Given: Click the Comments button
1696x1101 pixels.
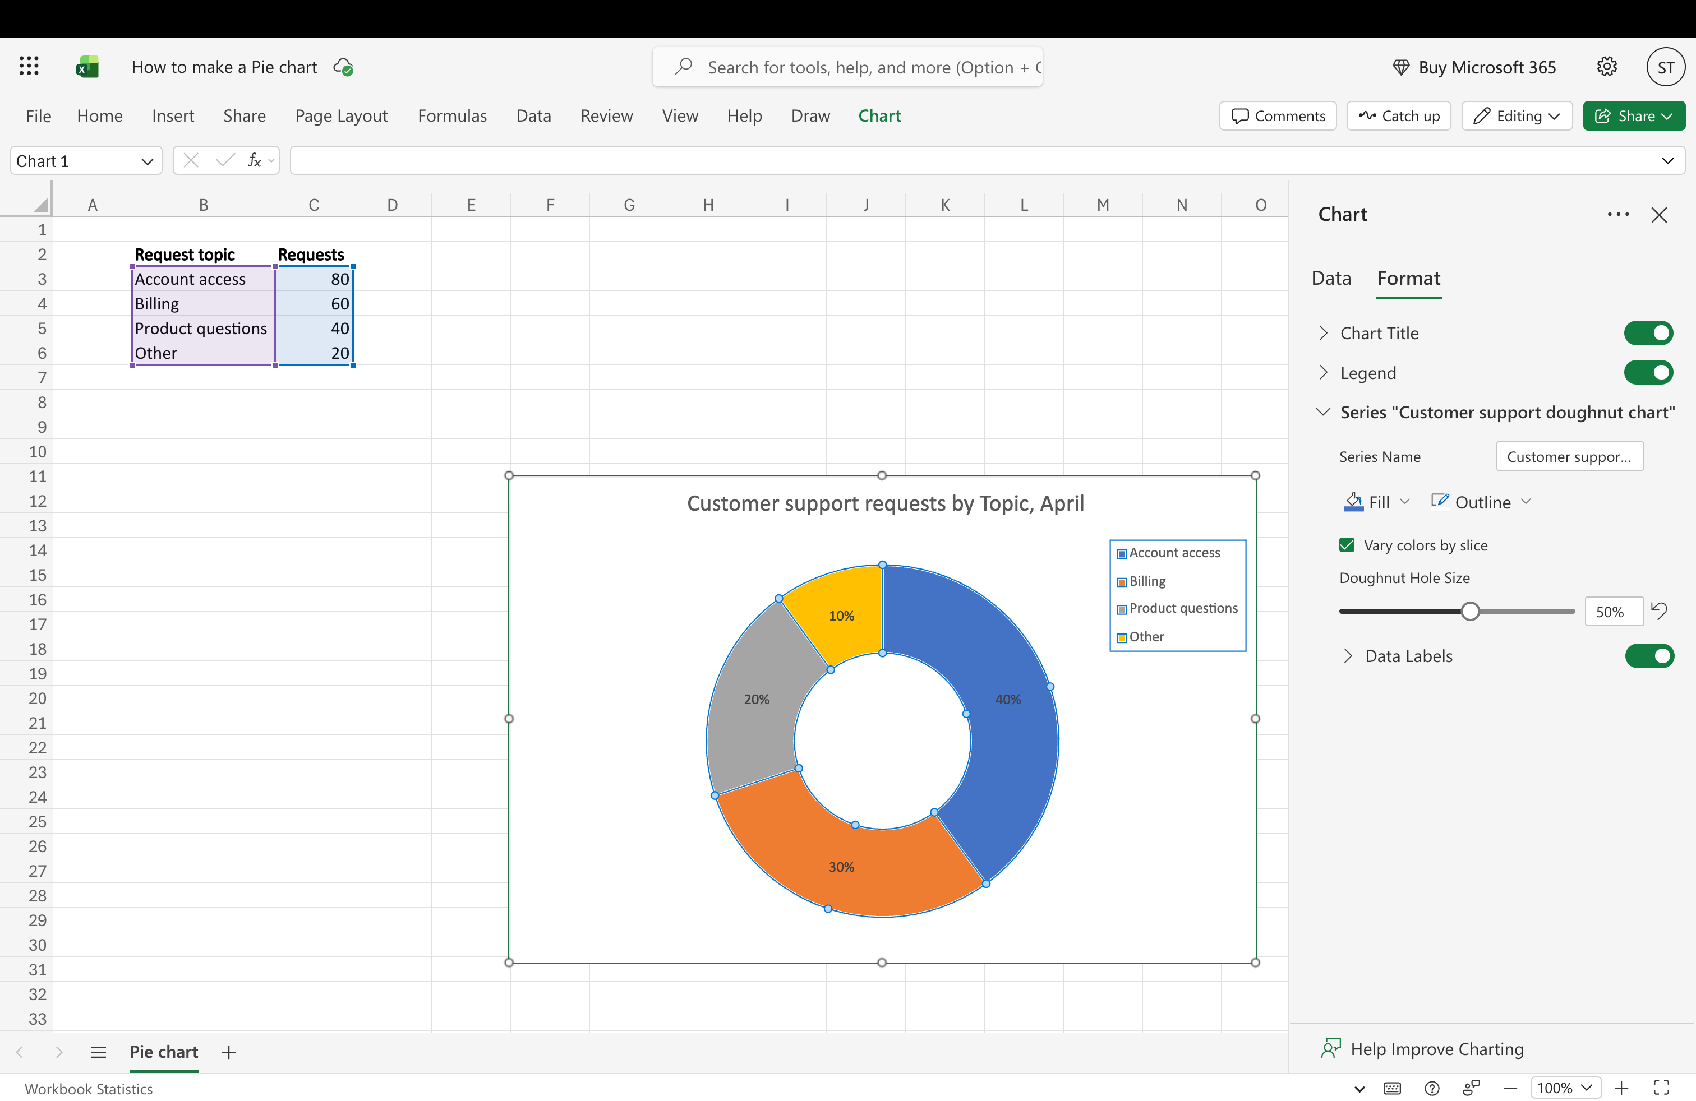Looking at the screenshot, I should point(1278,116).
